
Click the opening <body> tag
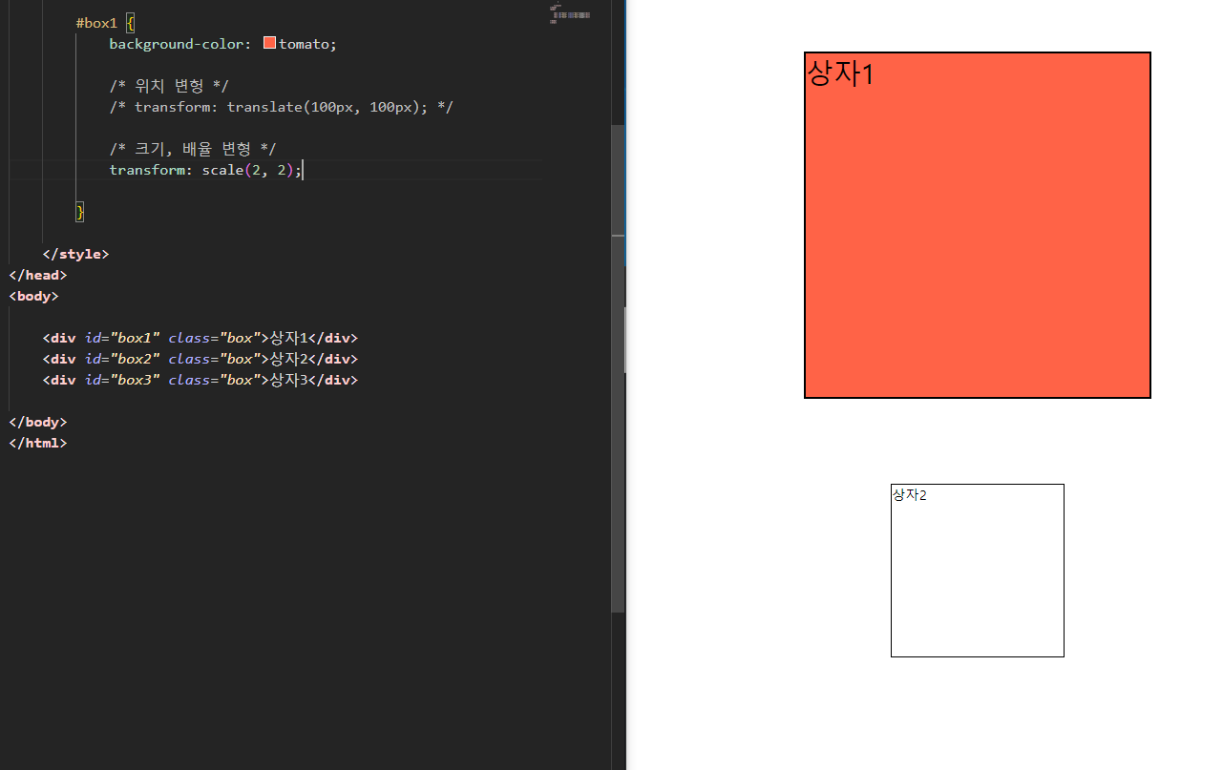click(x=33, y=296)
